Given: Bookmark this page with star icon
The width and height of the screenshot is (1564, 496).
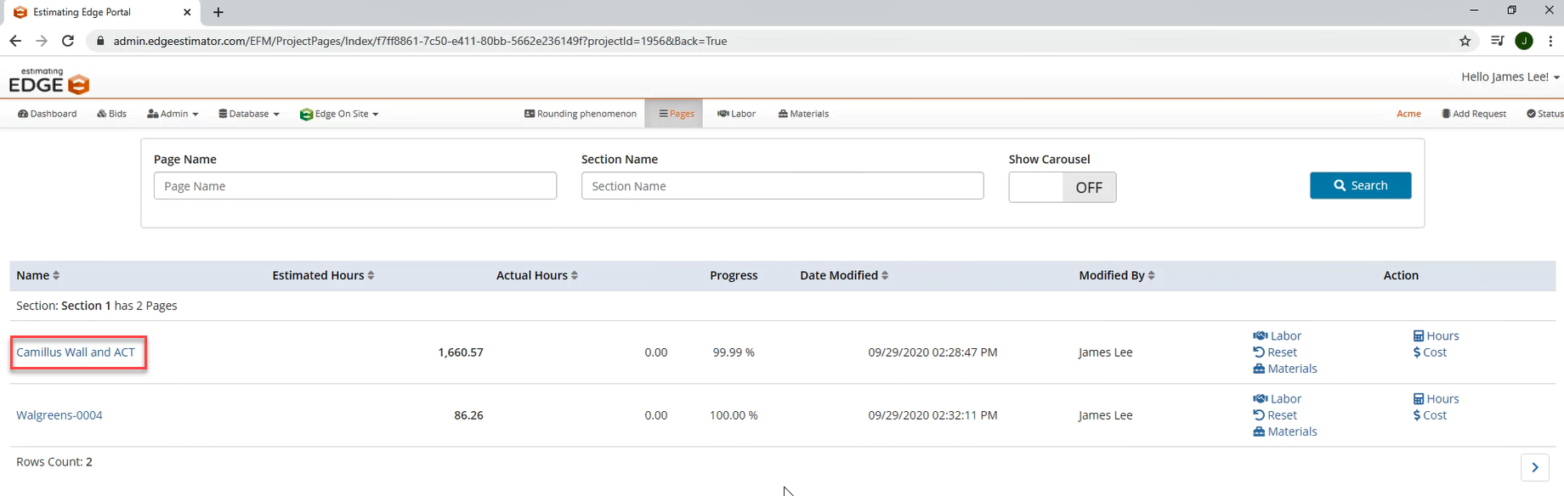Looking at the screenshot, I should 1465,41.
